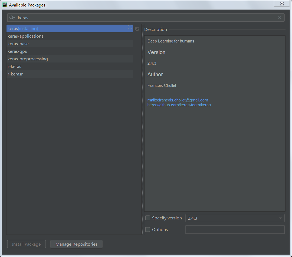Click the refresh packages icon
The height and width of the screenshot is (257, 292).
coord(137,29)
